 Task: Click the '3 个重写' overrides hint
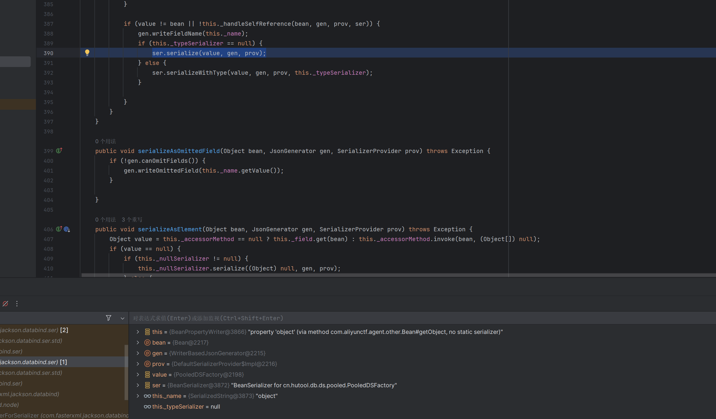coord(132,219)
